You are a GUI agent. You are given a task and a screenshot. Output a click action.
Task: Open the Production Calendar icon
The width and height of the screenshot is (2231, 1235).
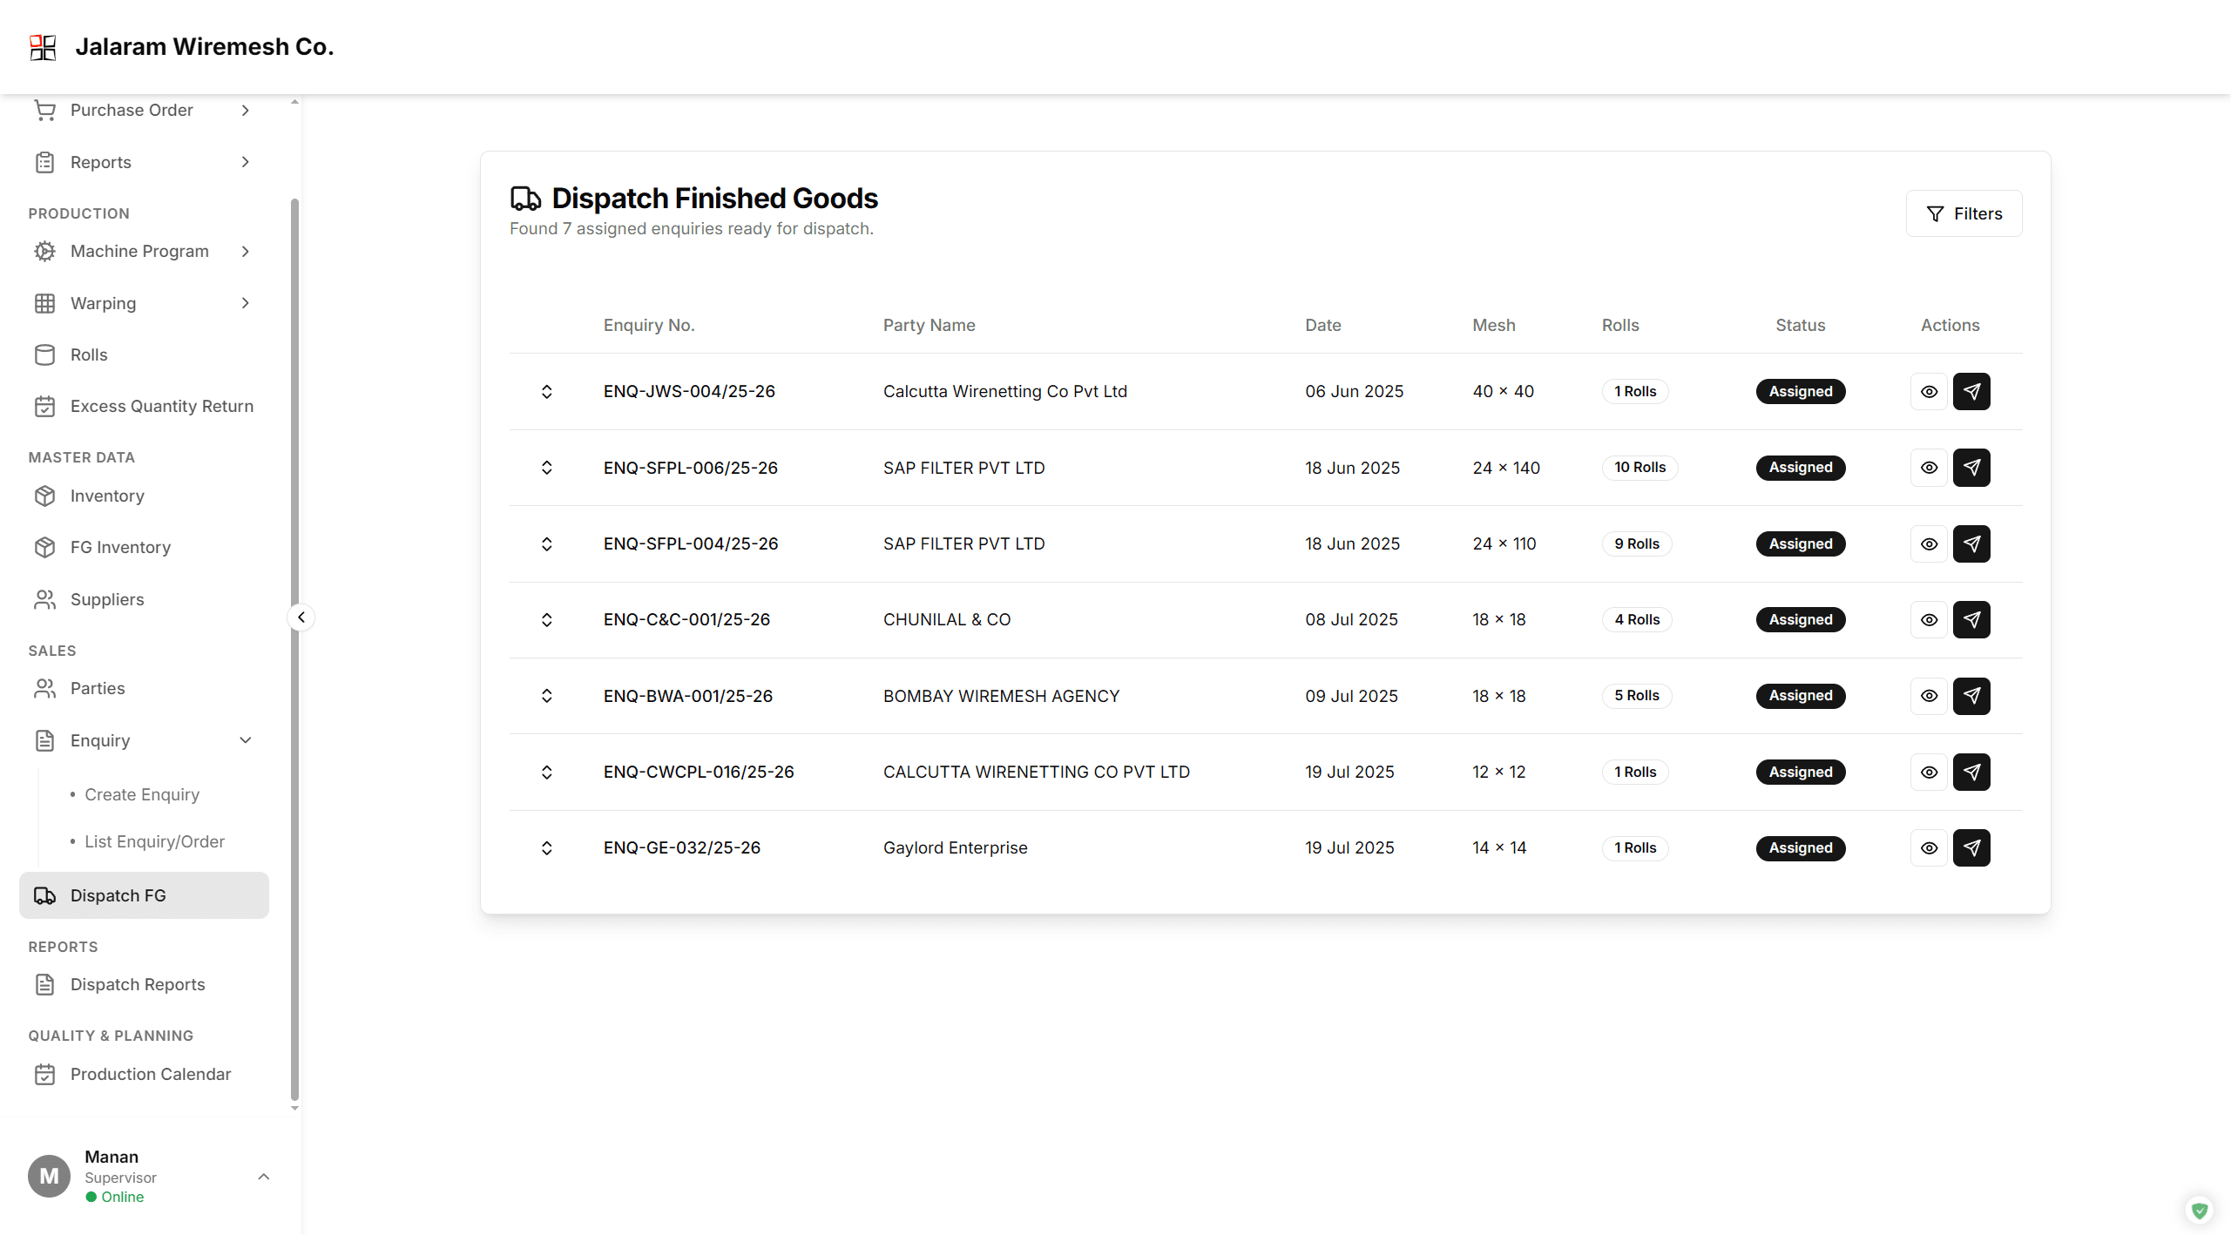44,1074
